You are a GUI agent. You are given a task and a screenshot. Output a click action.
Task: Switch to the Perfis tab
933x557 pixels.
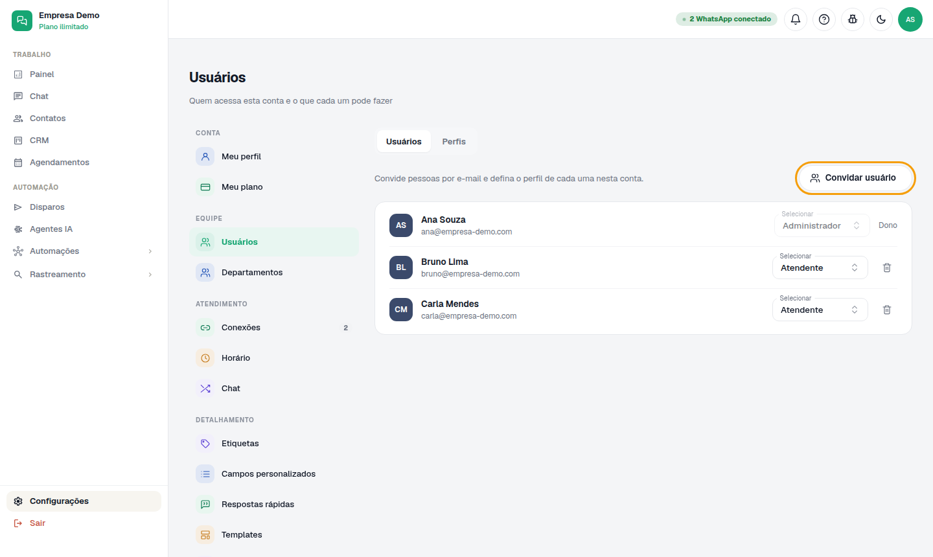[454, 142]
